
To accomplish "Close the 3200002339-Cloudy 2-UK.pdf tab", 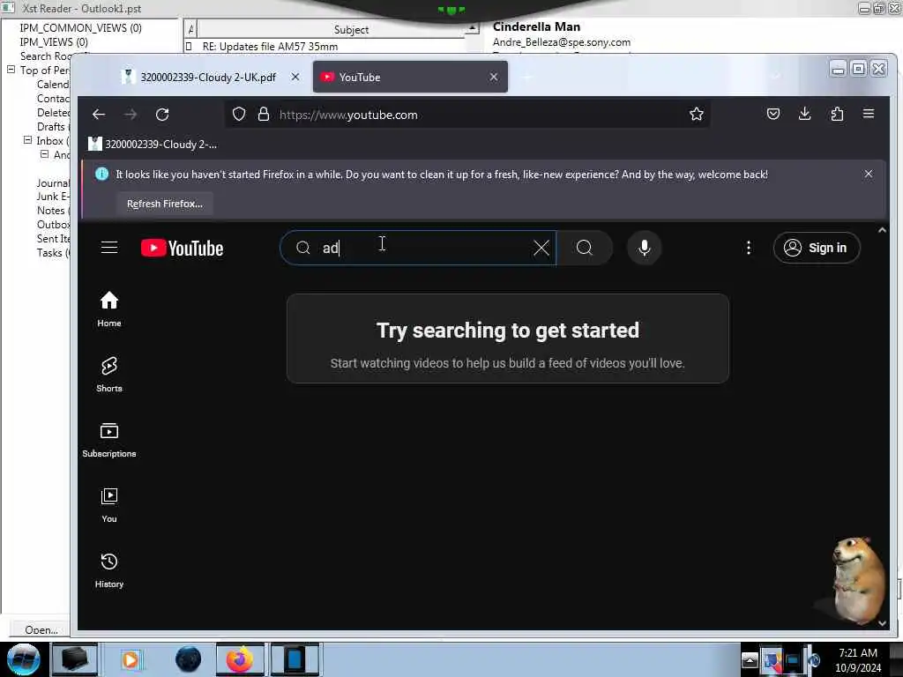I will [x=295, y=77].
